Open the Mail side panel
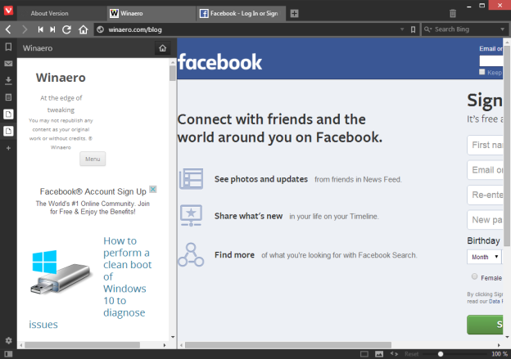Screen dimensions: 511x359 [8, 64]
